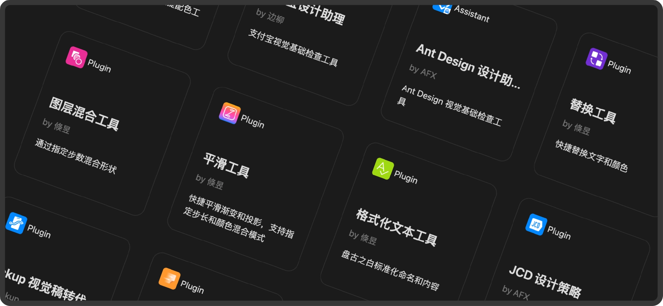The image size is (663, 306).
Task: Open the 图层混合工具 card title
Action: (x=84, y=114)
